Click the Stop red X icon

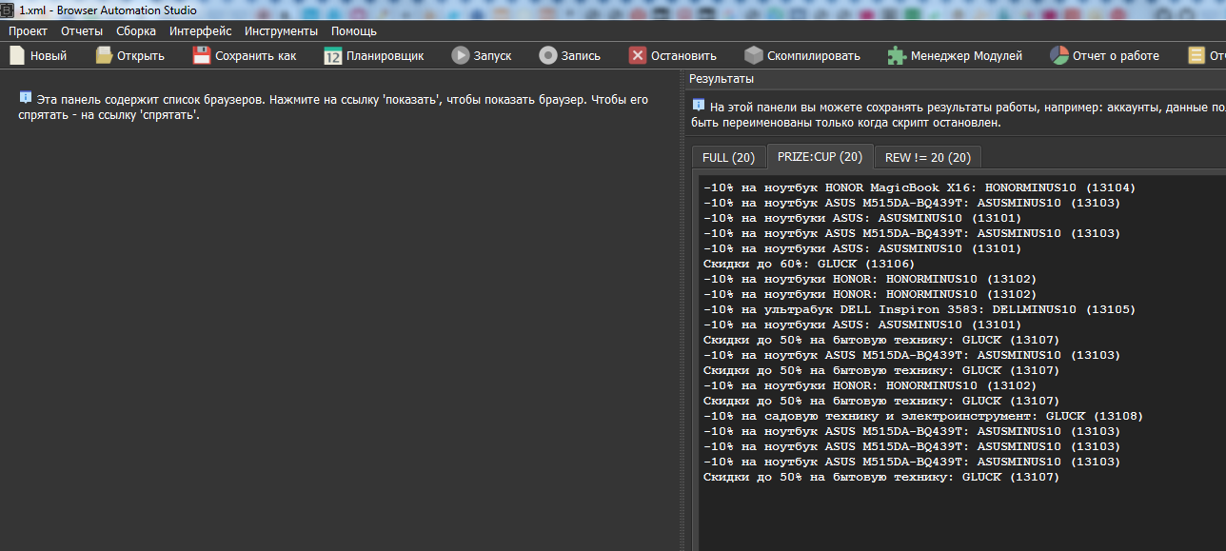638,55
